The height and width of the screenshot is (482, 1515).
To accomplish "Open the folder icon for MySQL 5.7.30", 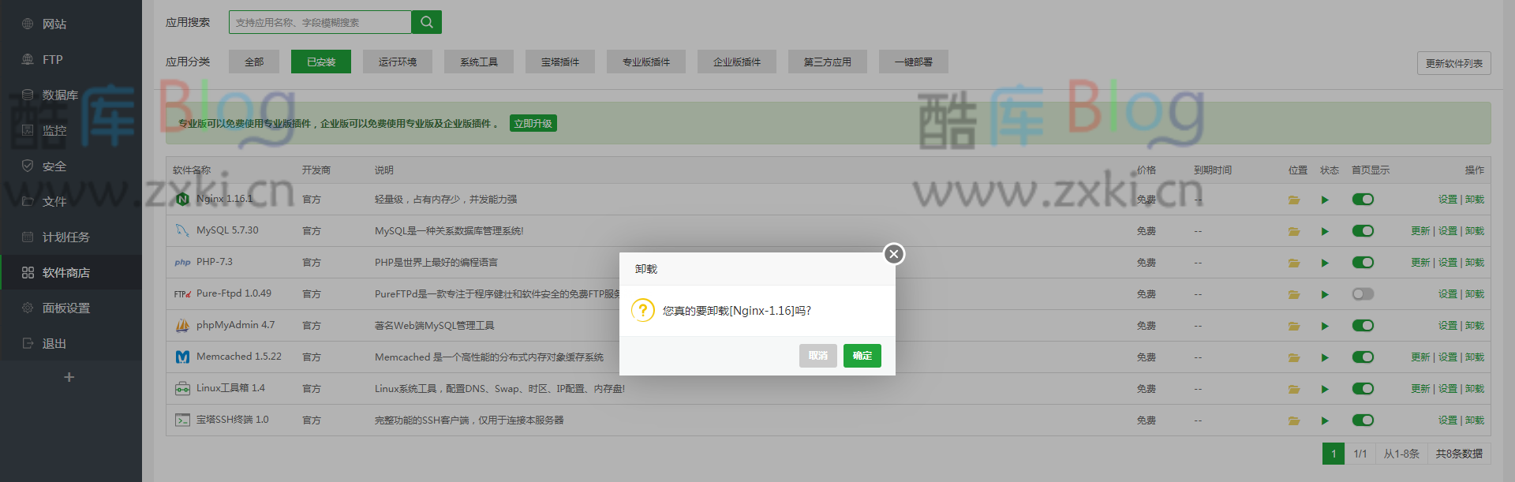I will pyautogui.click(x=1294, y=231).
